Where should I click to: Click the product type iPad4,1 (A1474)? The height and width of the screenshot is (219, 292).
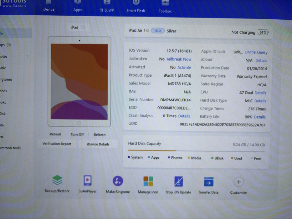177,76
